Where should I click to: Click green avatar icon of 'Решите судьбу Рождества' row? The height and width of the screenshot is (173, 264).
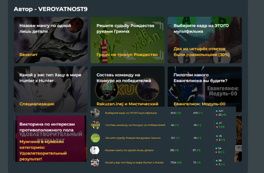click(95, 138)
